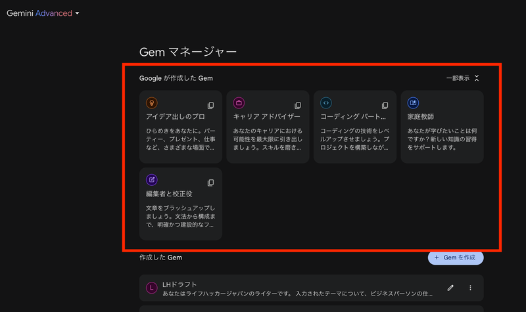
Task: Edit the LHドラフト Gem with pencil
Action: click(450, 288)
